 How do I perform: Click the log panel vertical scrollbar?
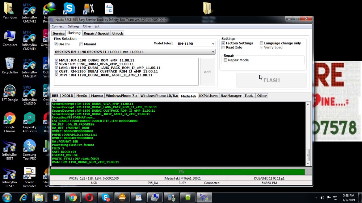point(308,134)
